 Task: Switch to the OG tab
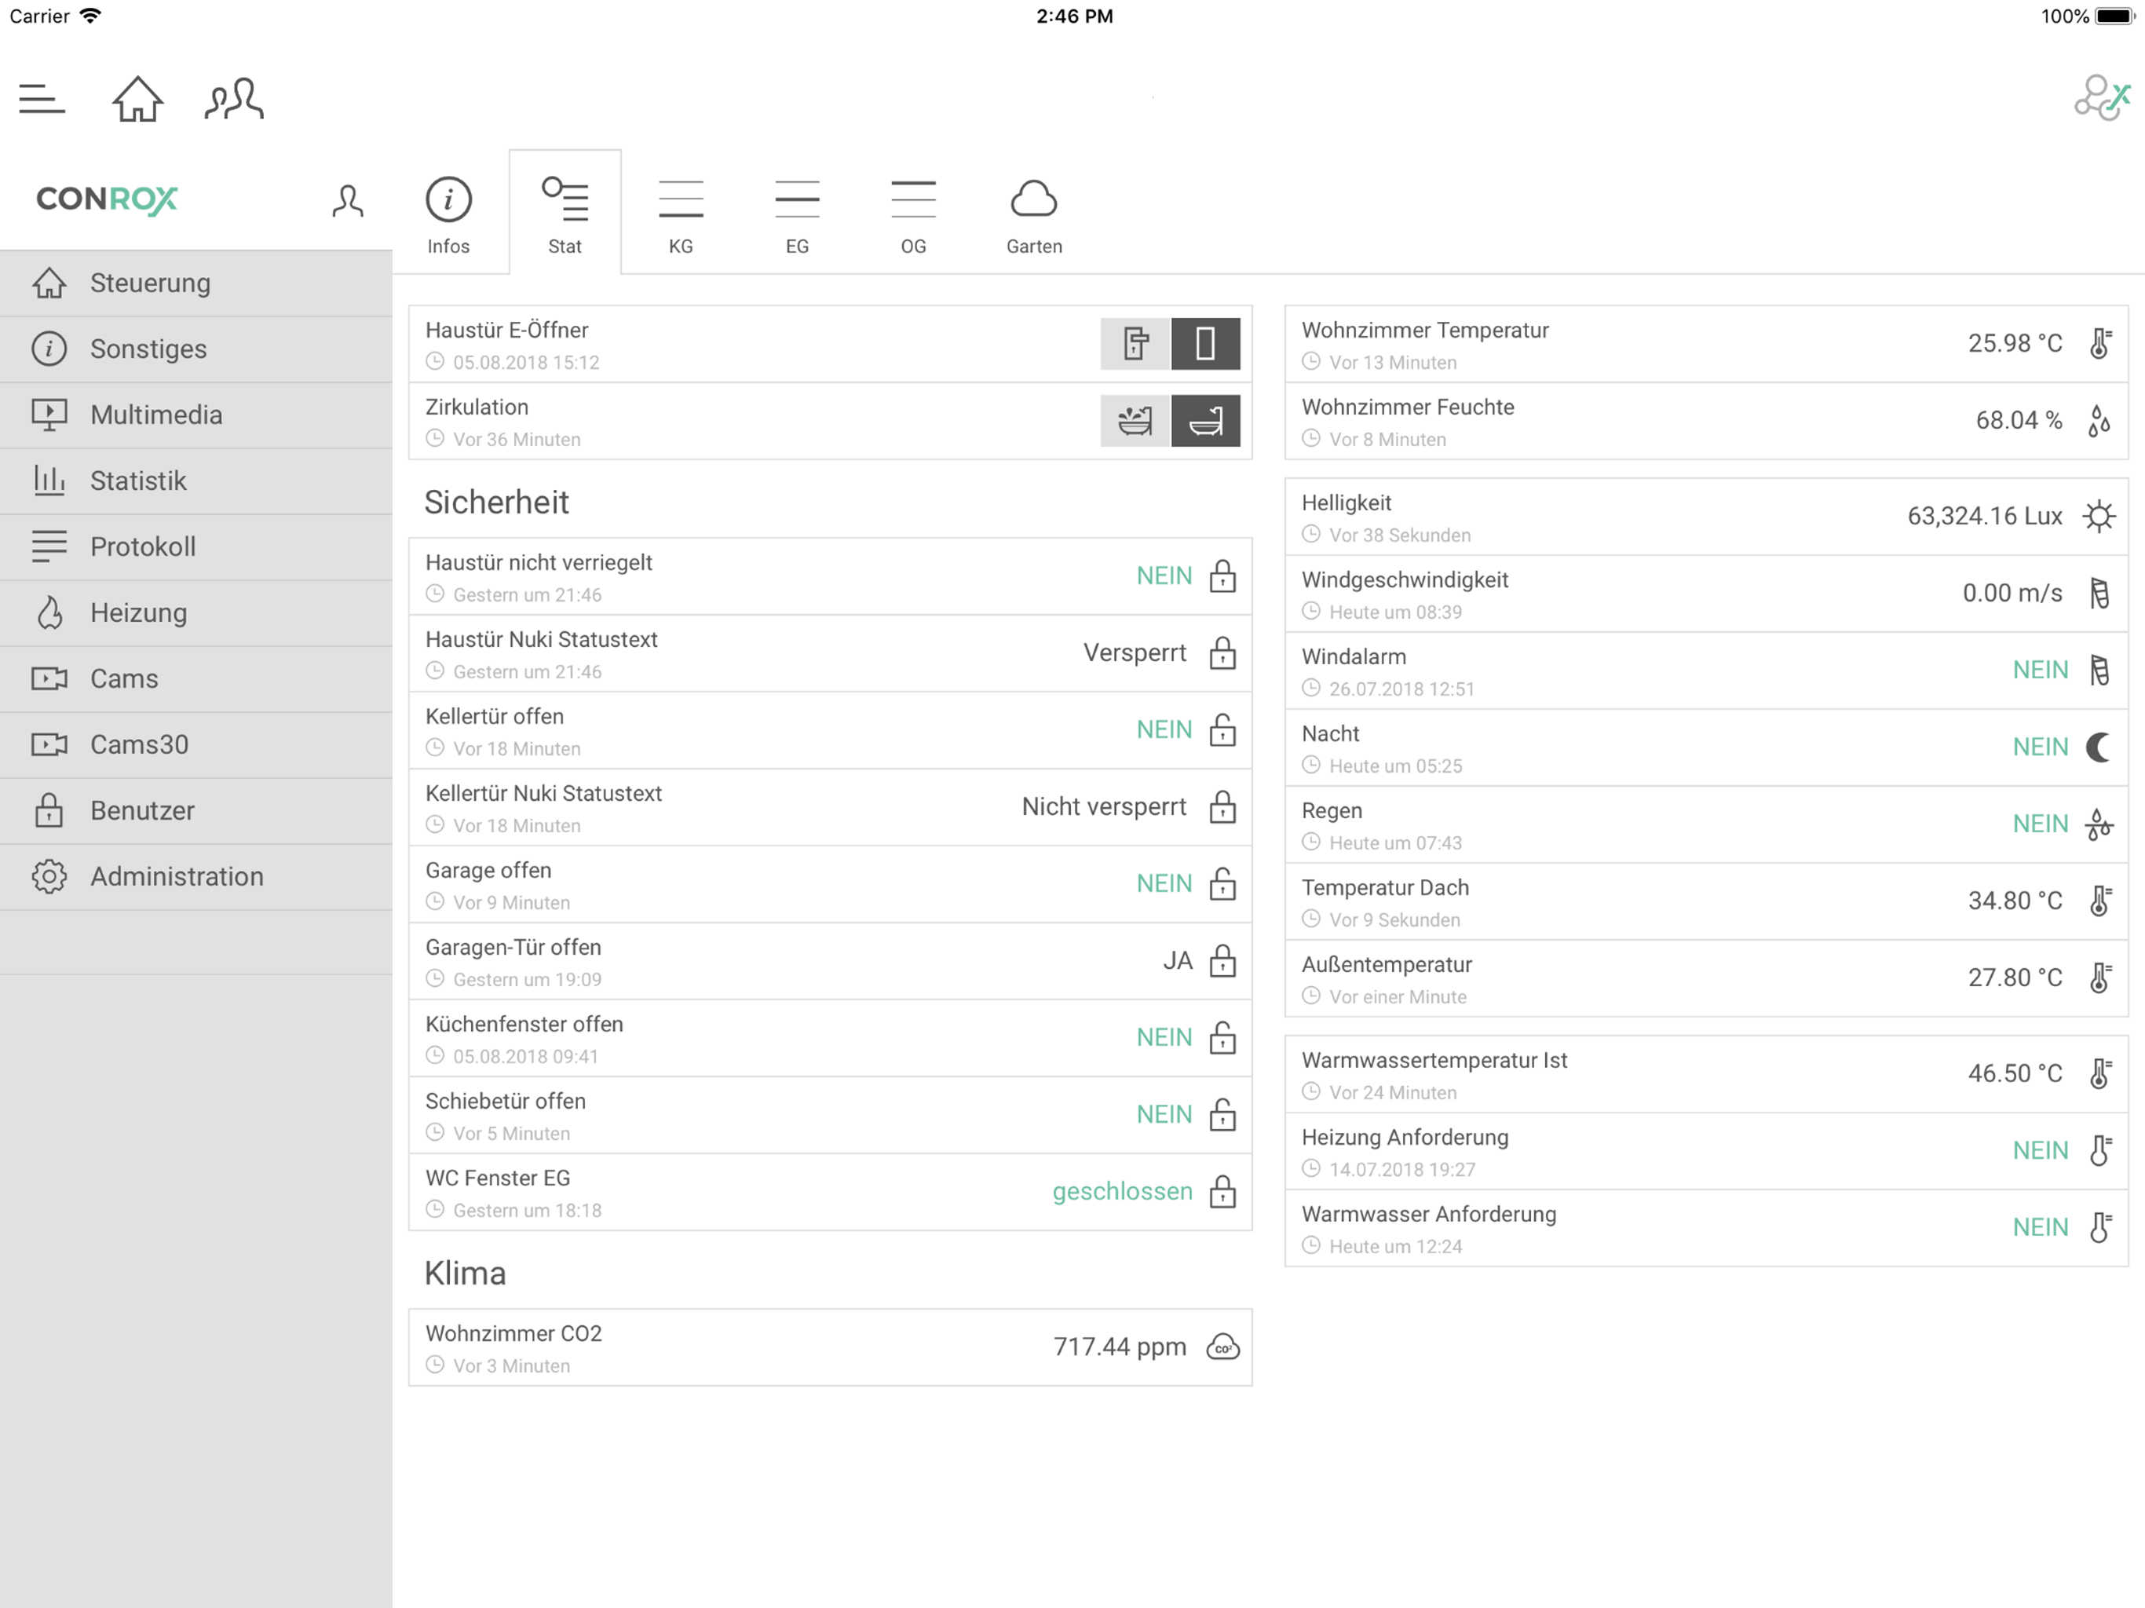point(913,215)
